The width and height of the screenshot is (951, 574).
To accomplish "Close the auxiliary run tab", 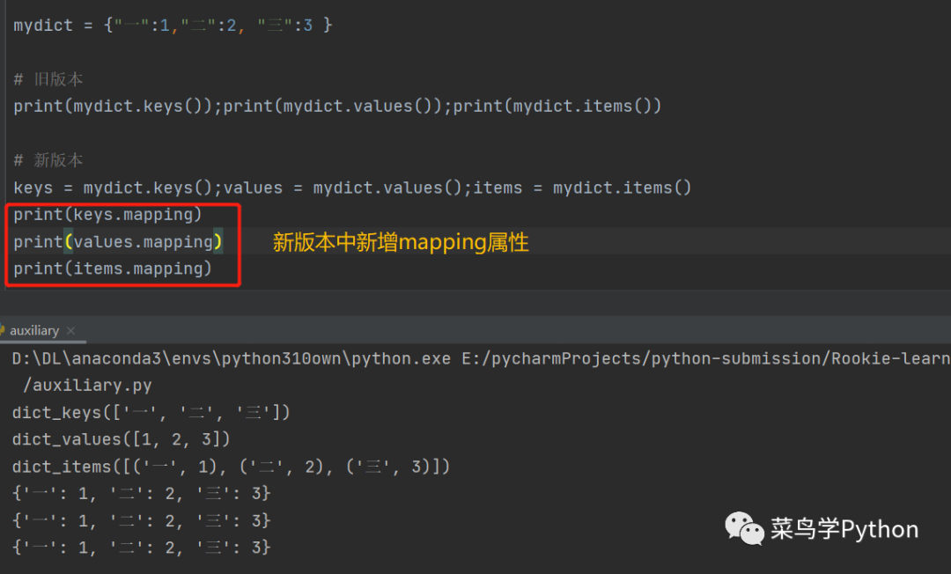I will click(71, 331).
